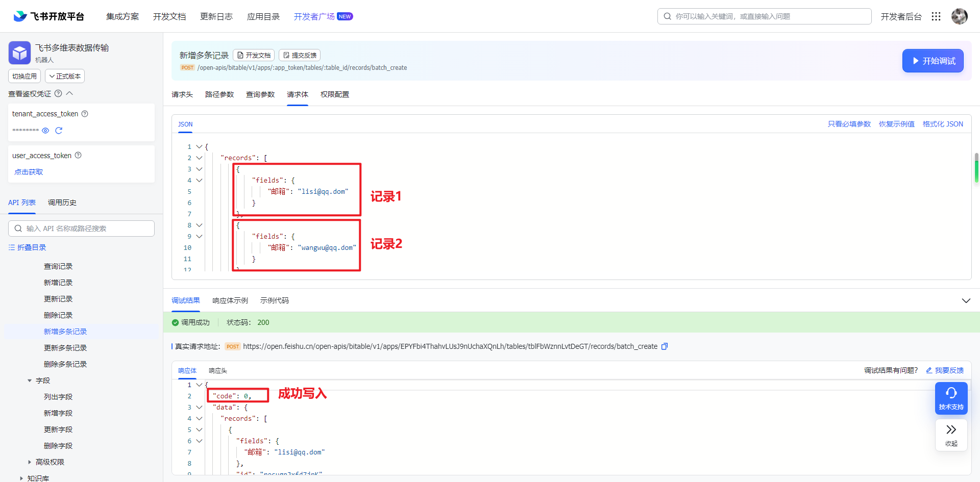Switch to the 响应头 tab
The height and width of the screenshot is (482, 980).
click(x=218, y=370)
